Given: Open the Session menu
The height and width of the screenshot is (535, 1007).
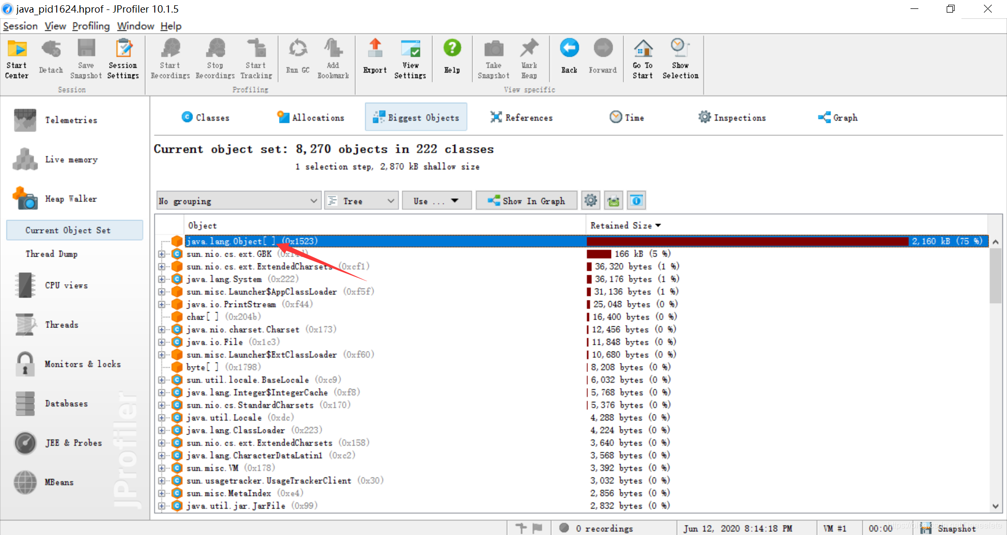Looking at the screenshot, I should (x=20, y=26).
